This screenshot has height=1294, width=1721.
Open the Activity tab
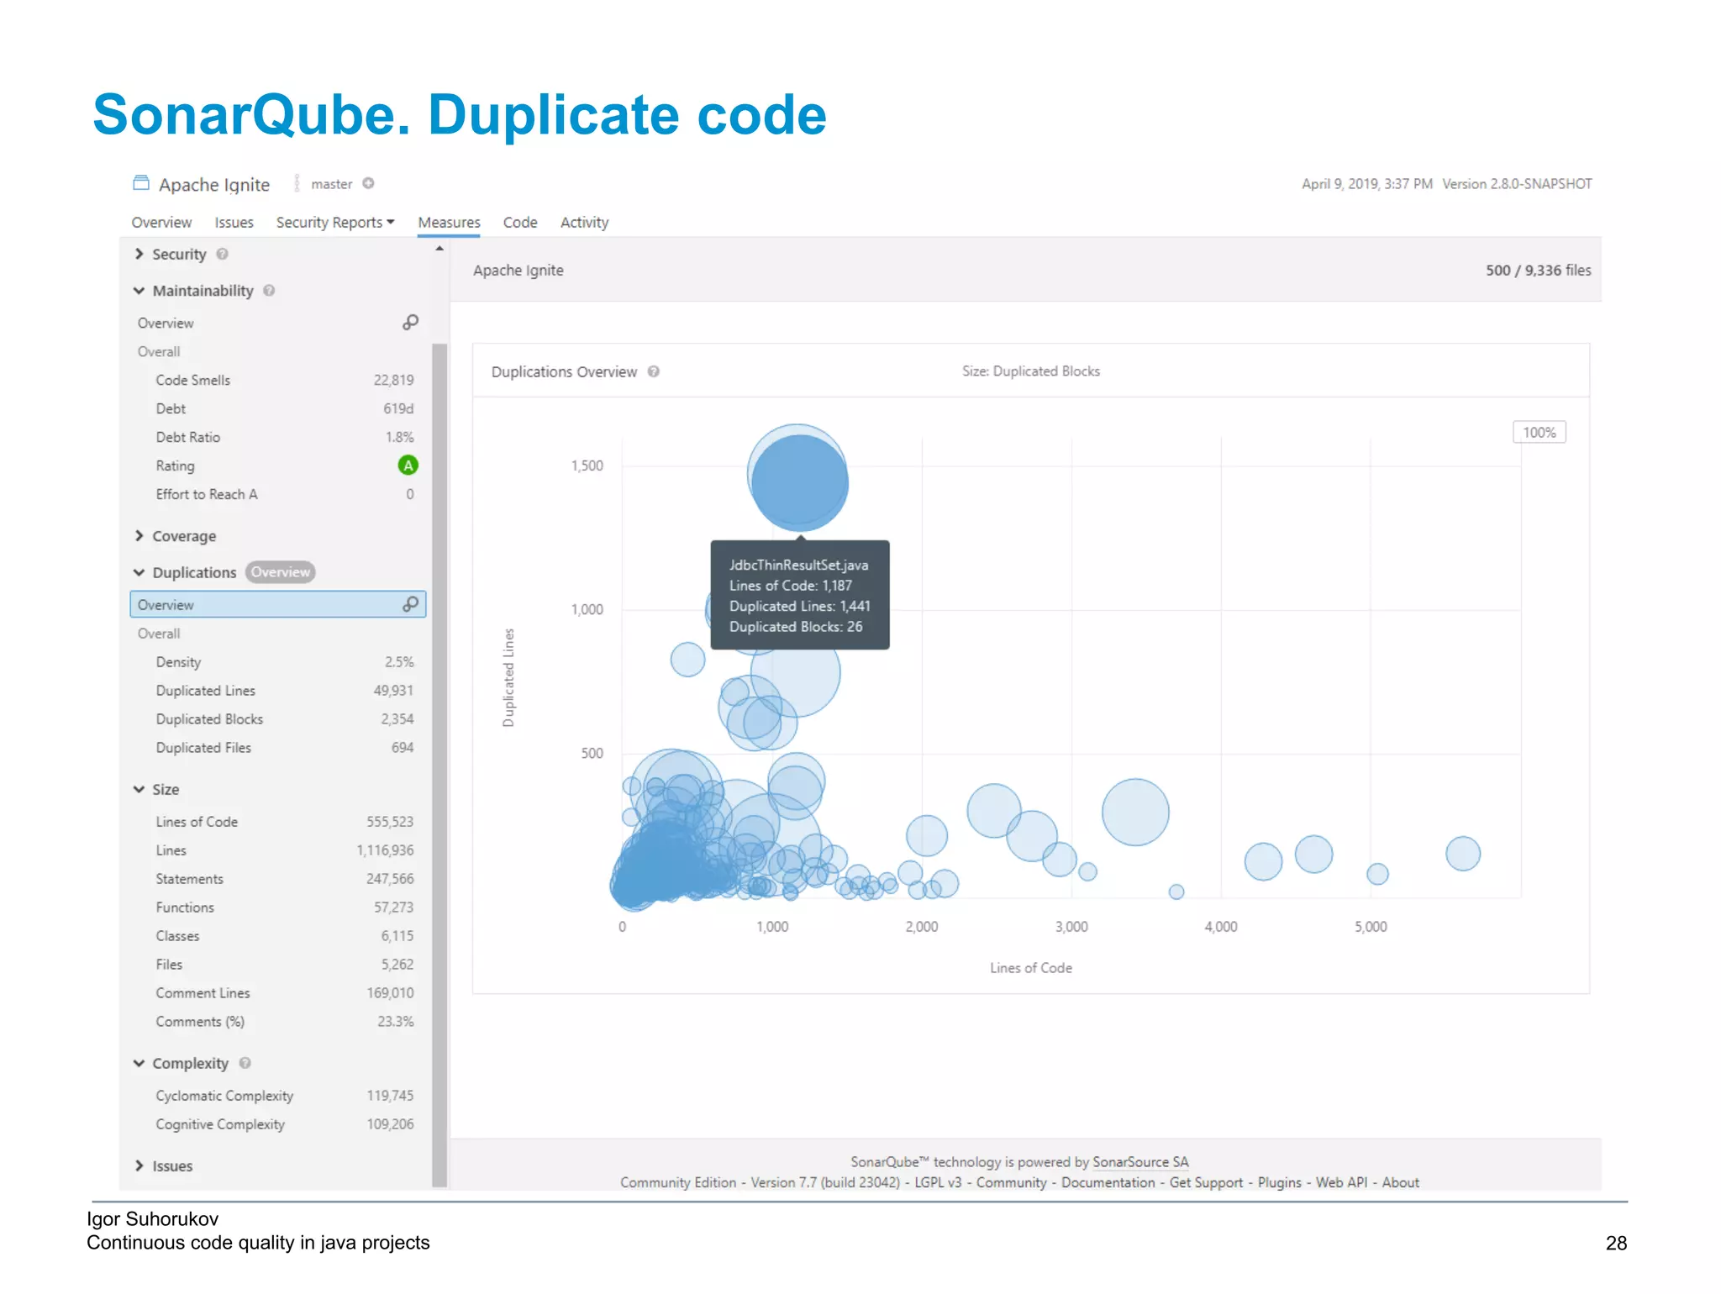pyautogui.click(x=584, y=223)
